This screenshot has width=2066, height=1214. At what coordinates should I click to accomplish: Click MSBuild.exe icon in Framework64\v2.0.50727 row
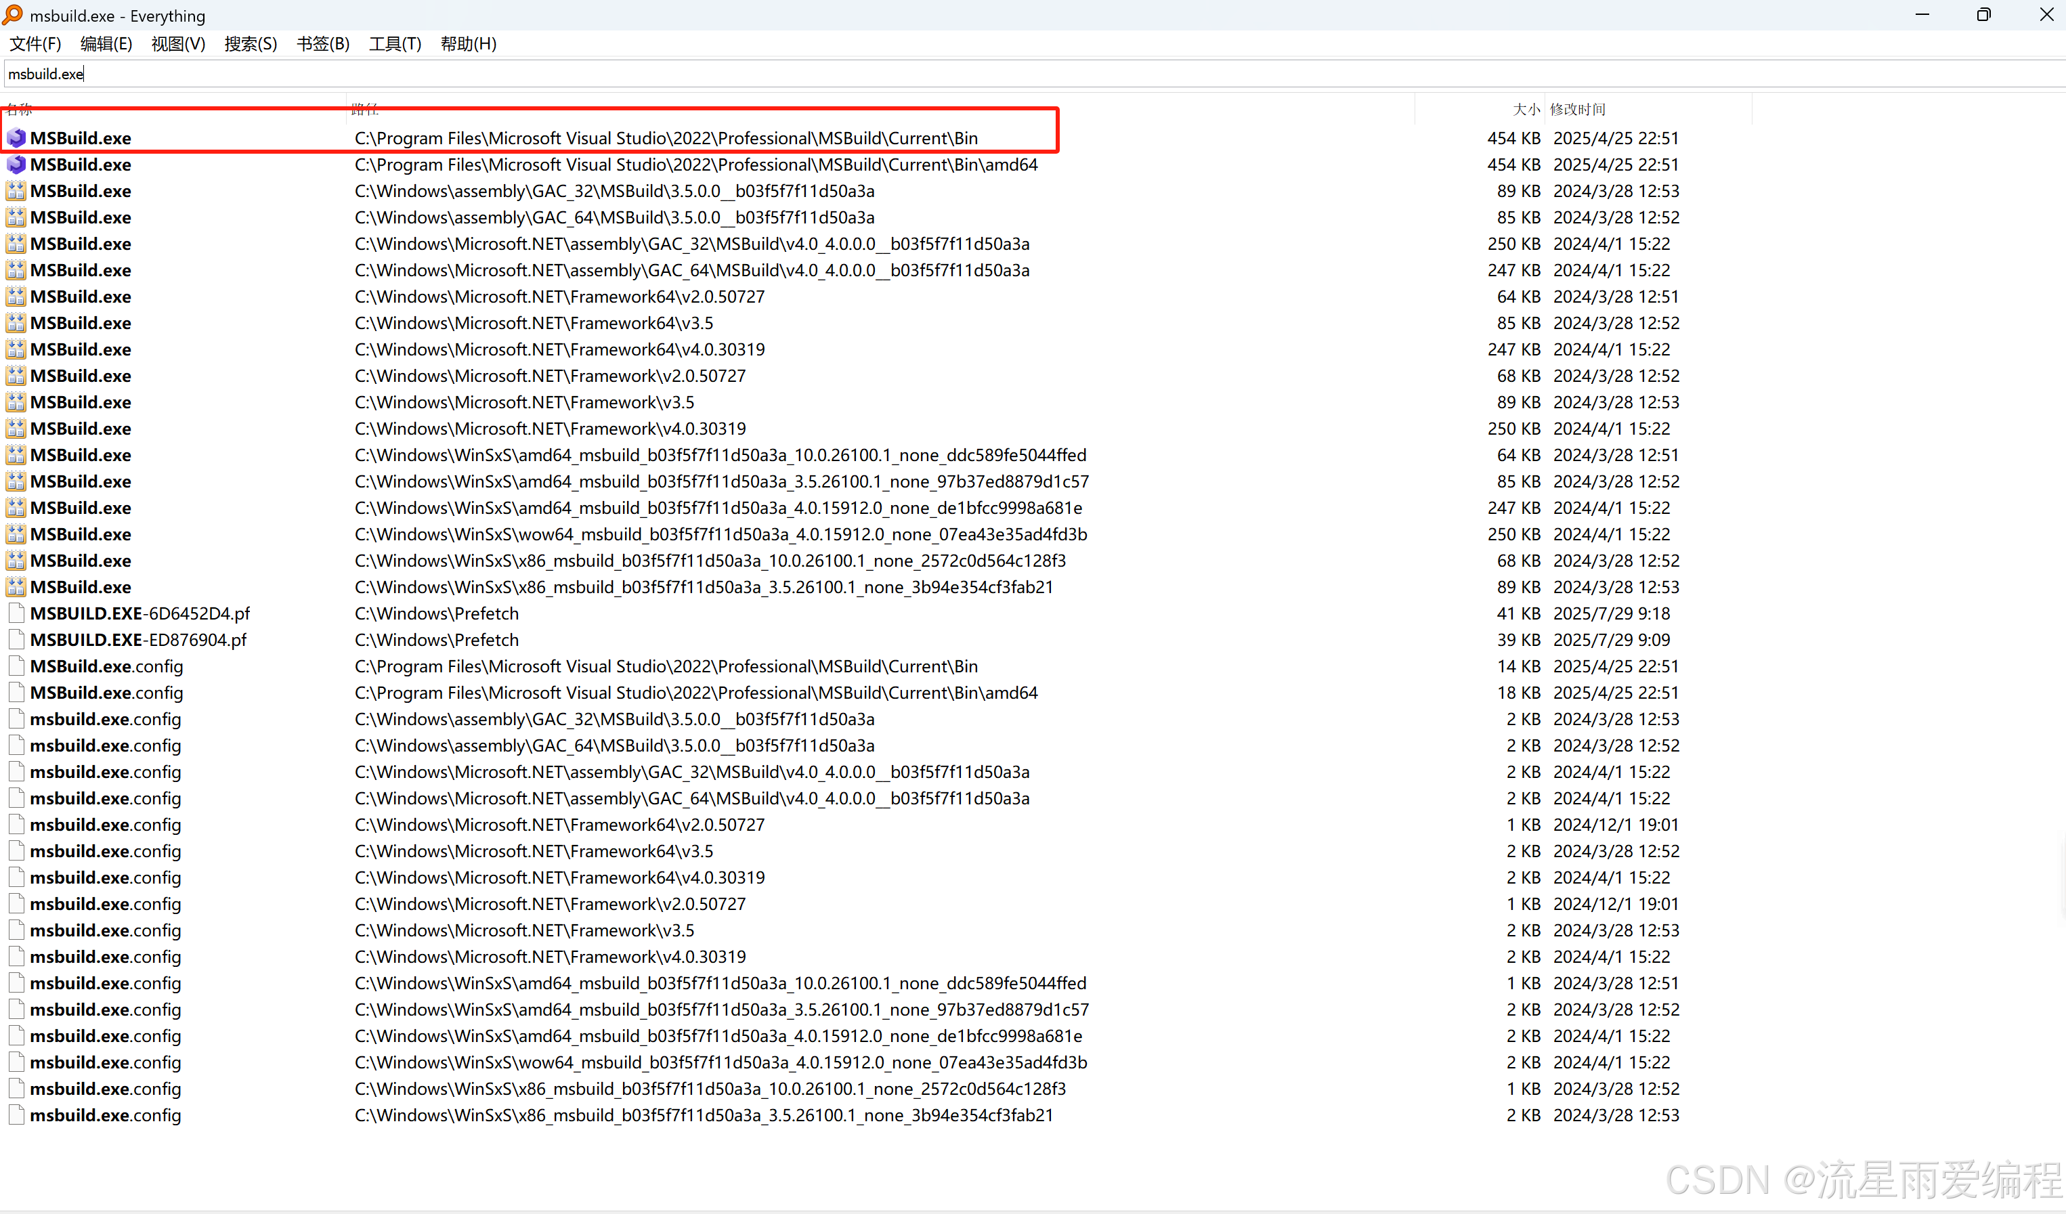16,296
